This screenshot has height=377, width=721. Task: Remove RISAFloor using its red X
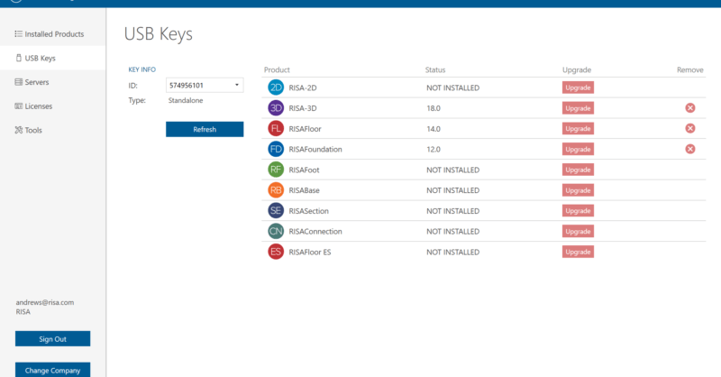click(690, 129)
